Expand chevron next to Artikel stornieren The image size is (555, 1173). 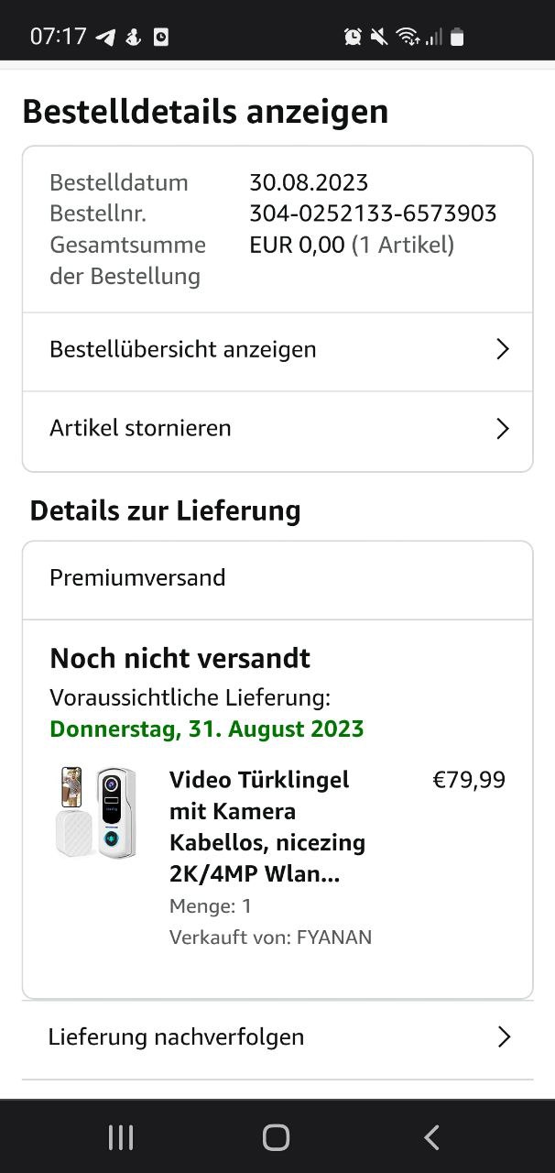click(x=502, y=428)
